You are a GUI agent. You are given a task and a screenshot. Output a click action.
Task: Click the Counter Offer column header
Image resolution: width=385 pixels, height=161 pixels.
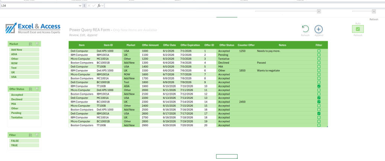click(246, 45)
